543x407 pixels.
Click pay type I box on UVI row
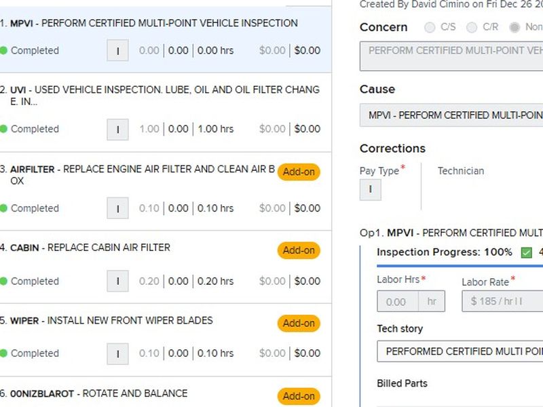[x=117, y=130]
